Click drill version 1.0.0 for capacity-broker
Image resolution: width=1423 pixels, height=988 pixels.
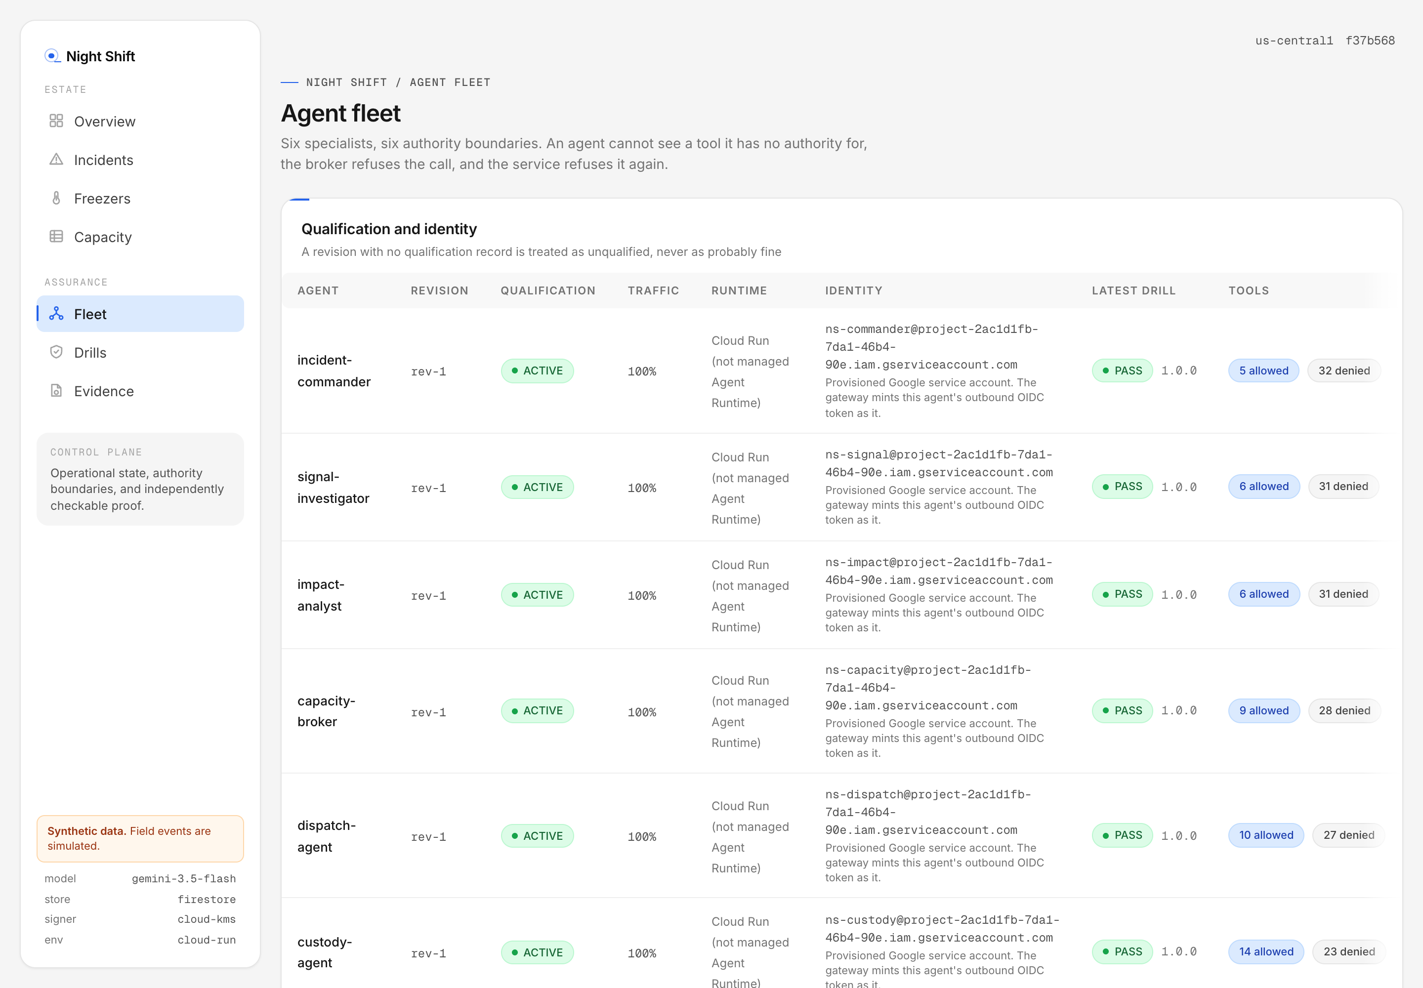[x=1179, y=711]
